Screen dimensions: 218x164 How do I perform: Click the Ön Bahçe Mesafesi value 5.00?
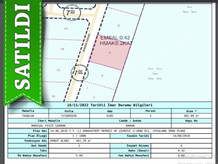[79, 155]
